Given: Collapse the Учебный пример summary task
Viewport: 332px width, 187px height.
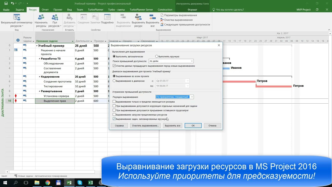Looking at the screenshot, I should pyautogui.click(x=37, y=46).
